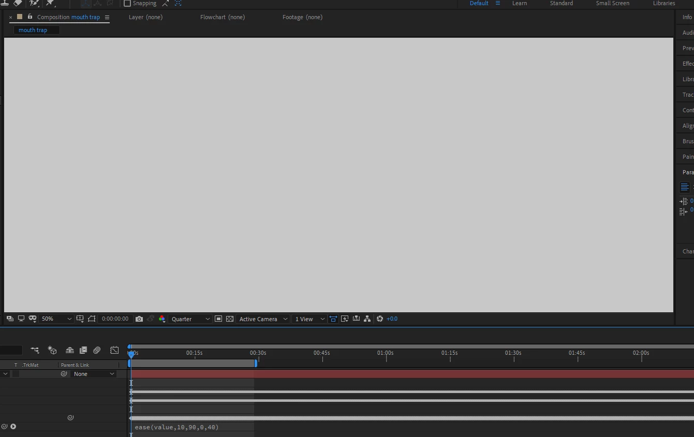The image size is (694, 437).
Task: Take a snapshot with camera icon
Action: (x=139, y=319)
